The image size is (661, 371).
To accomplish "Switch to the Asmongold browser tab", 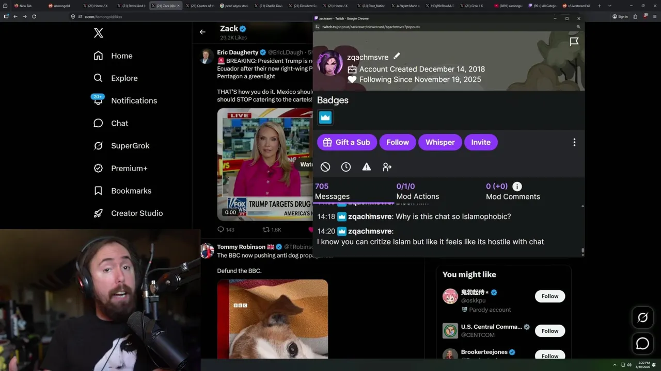I will 62,6.
